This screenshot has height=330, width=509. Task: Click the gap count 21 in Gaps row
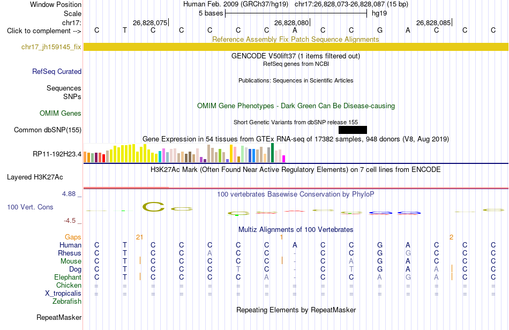[x=140, y=237]
